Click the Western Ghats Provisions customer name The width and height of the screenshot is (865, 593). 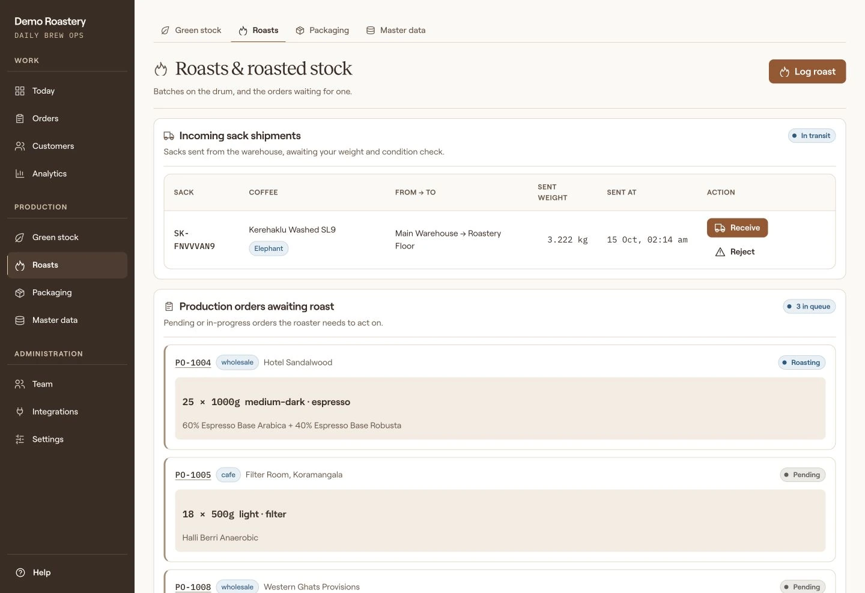pyautogui.click(x=312, y=588)
